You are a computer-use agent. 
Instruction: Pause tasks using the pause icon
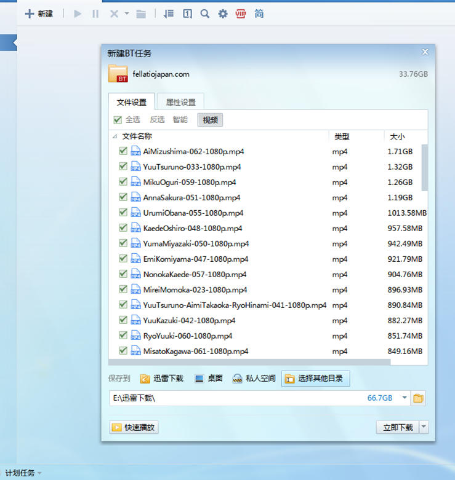click(95, 14)
